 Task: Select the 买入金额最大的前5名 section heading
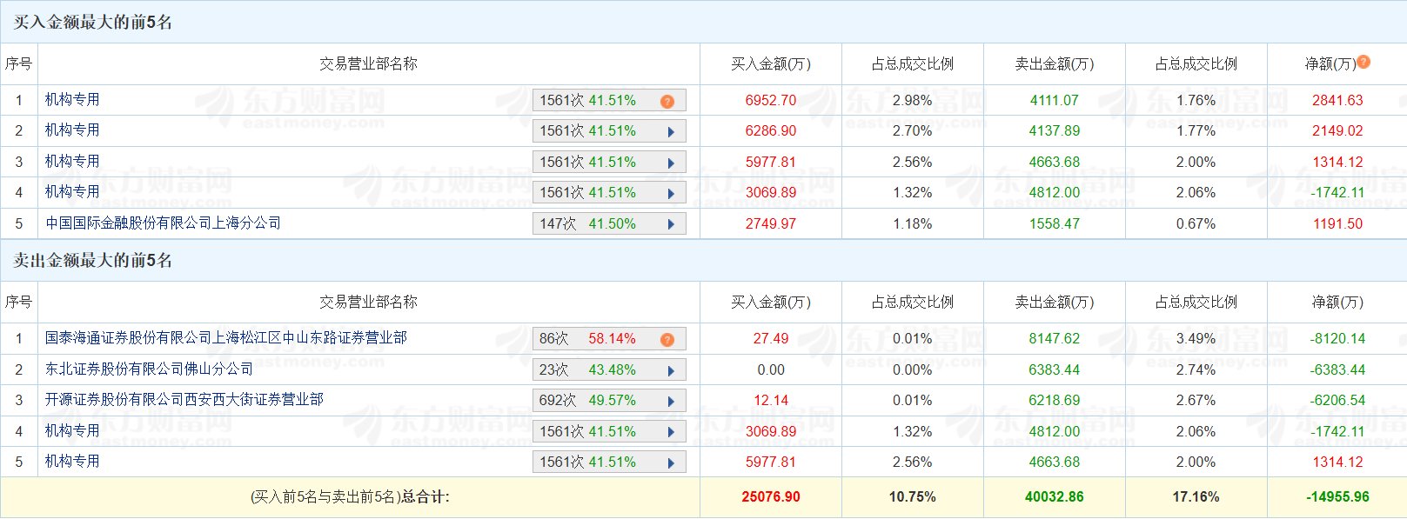(92, 22)
